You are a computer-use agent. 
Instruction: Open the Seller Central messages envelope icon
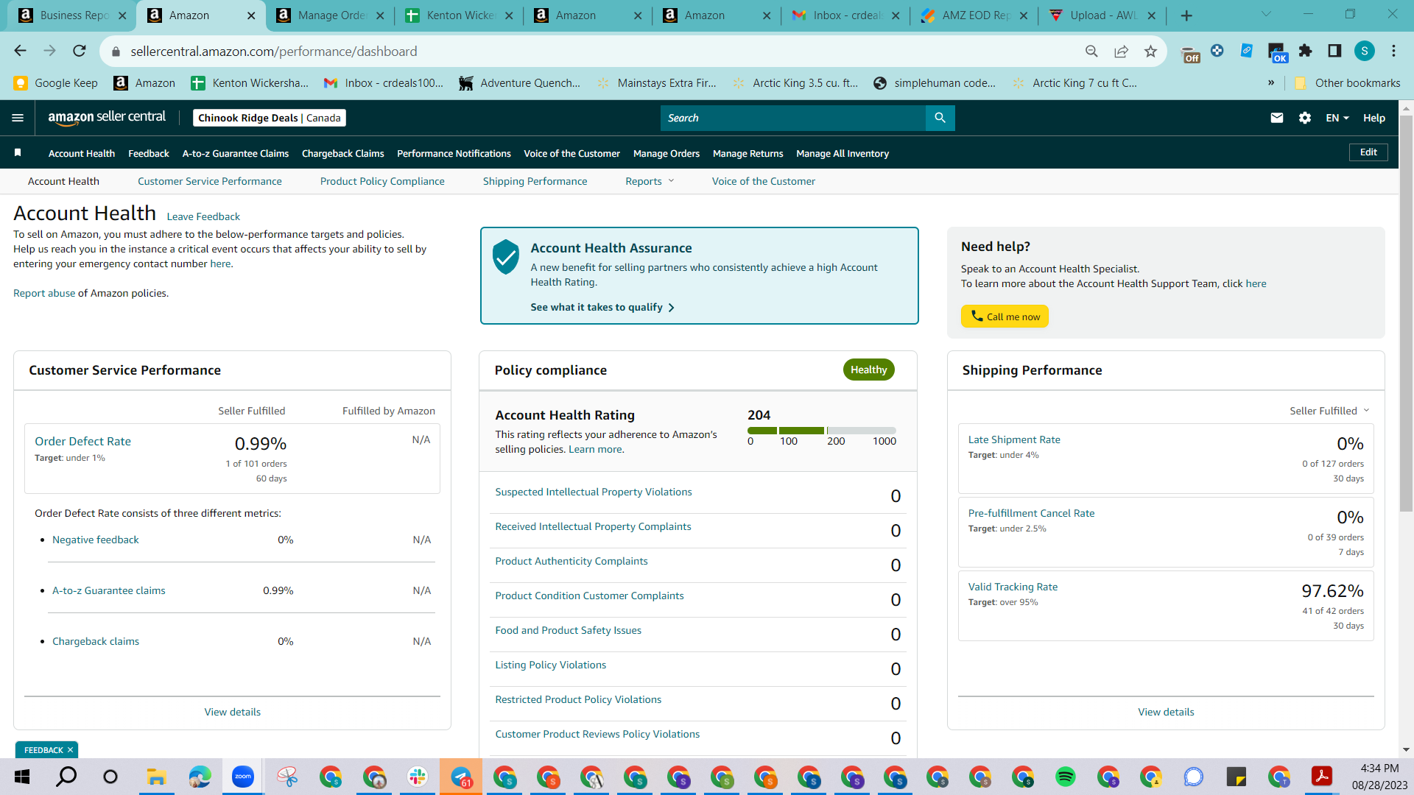pos(1277,118)
